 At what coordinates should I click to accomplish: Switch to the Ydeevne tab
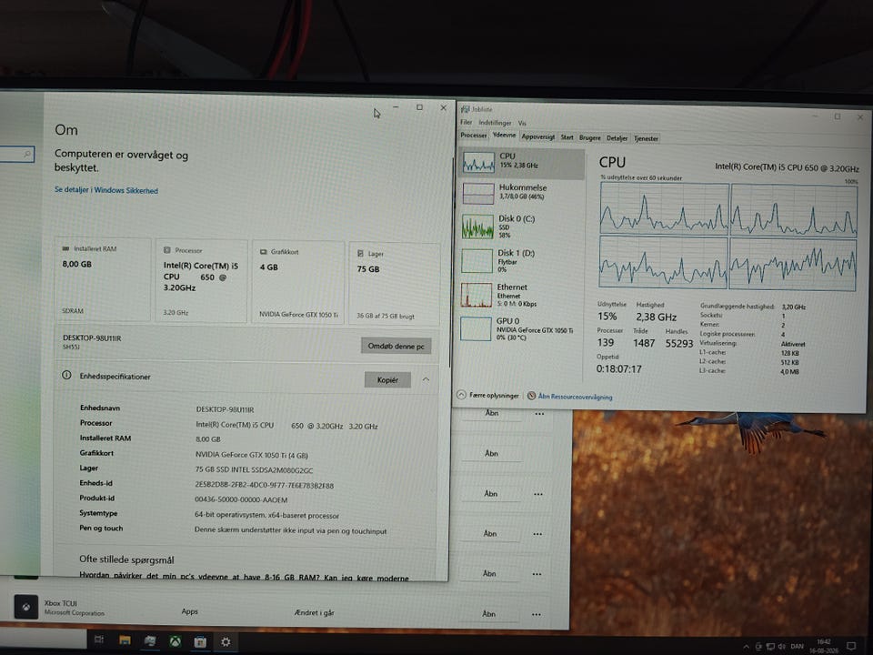(x=504, y=136)
